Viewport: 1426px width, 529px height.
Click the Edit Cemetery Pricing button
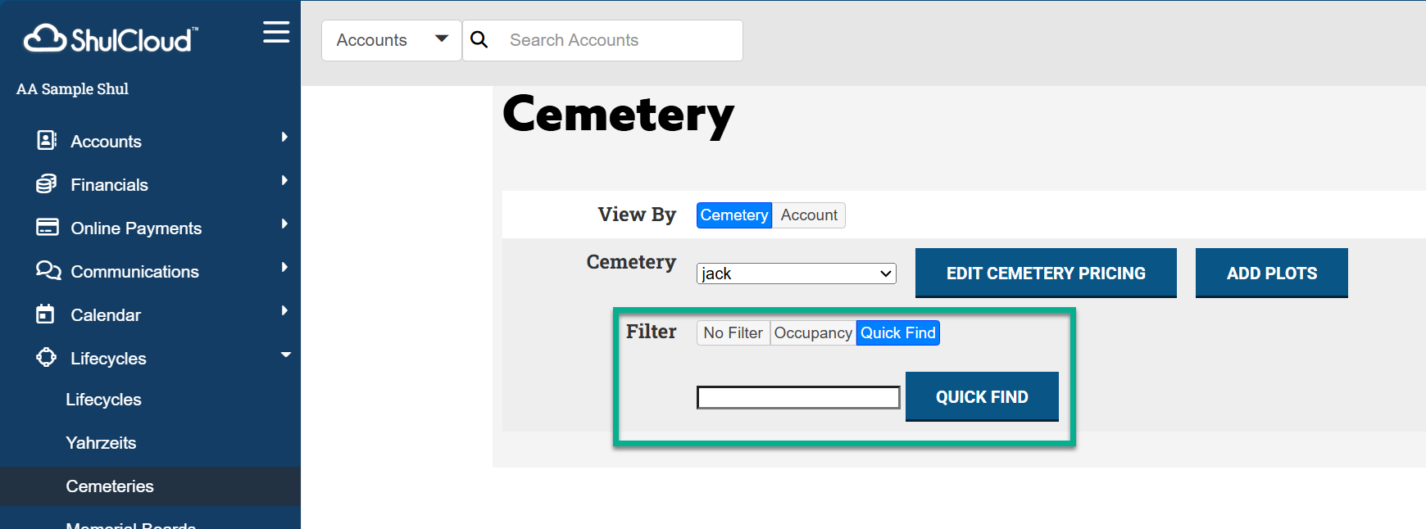tap(1045, 274)
